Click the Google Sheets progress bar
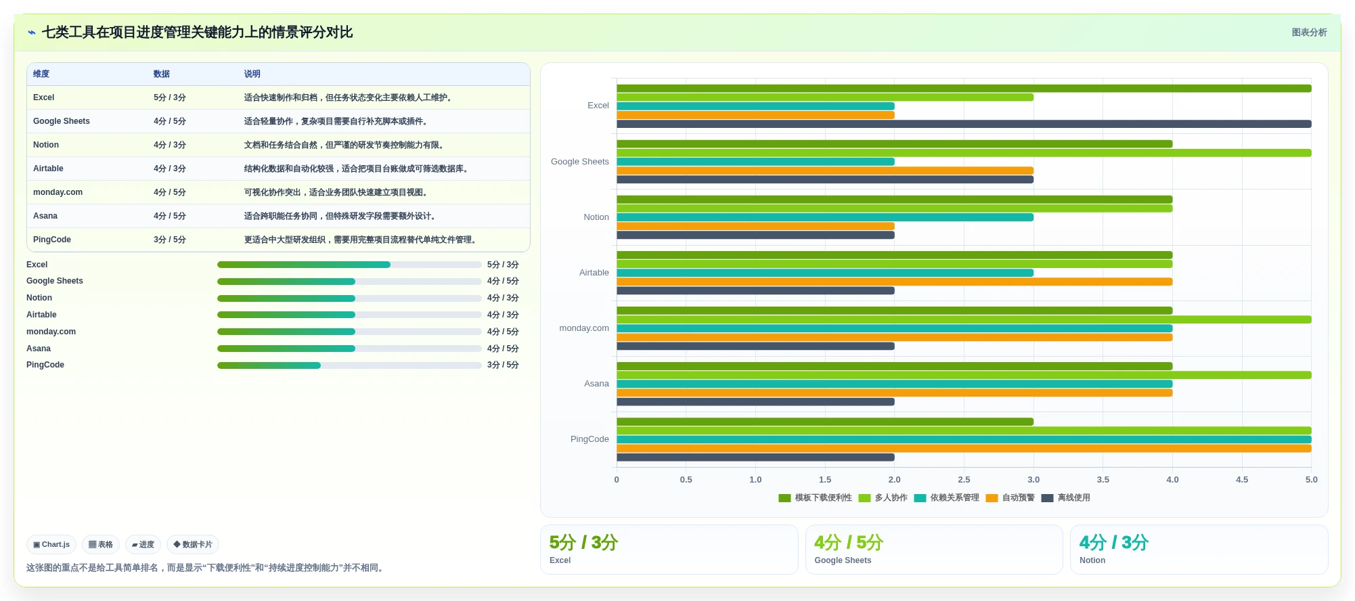Viewport: 1355px width, 601px height. [349, 282]
